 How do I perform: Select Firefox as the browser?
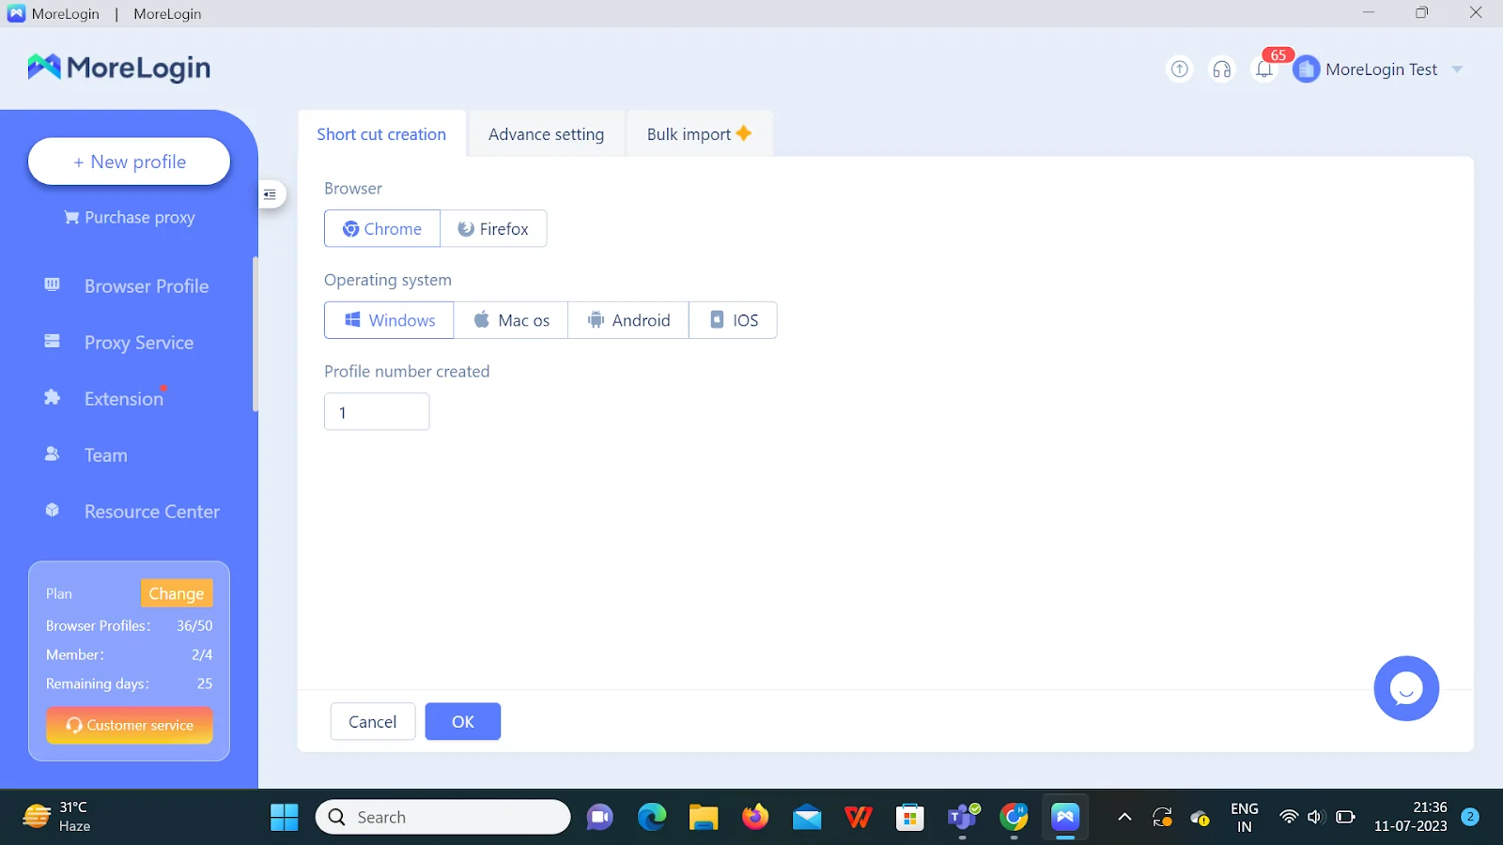pyautogui.click(x=493, y=229)
